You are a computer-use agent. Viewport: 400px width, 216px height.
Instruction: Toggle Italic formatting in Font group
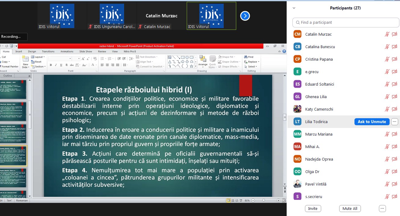point(56,65)
